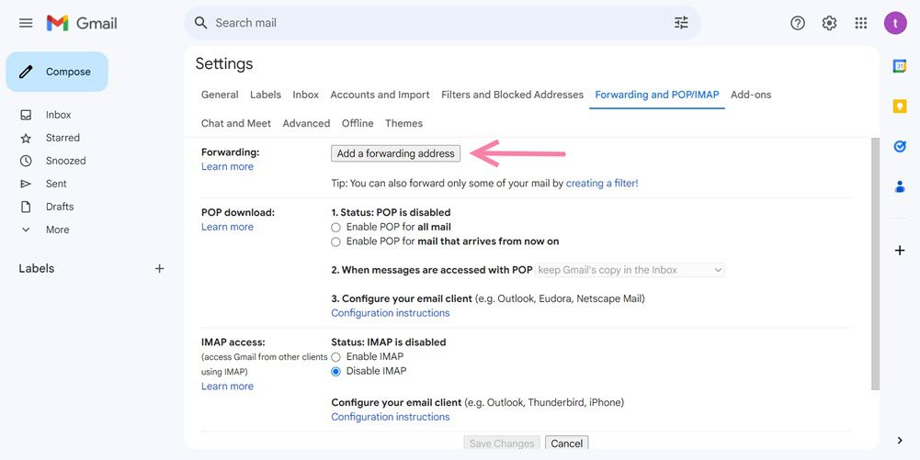This screenshot has width=920, height=460.
Task: Select the Enable IMAP option
Action: (x=335, y=357)
